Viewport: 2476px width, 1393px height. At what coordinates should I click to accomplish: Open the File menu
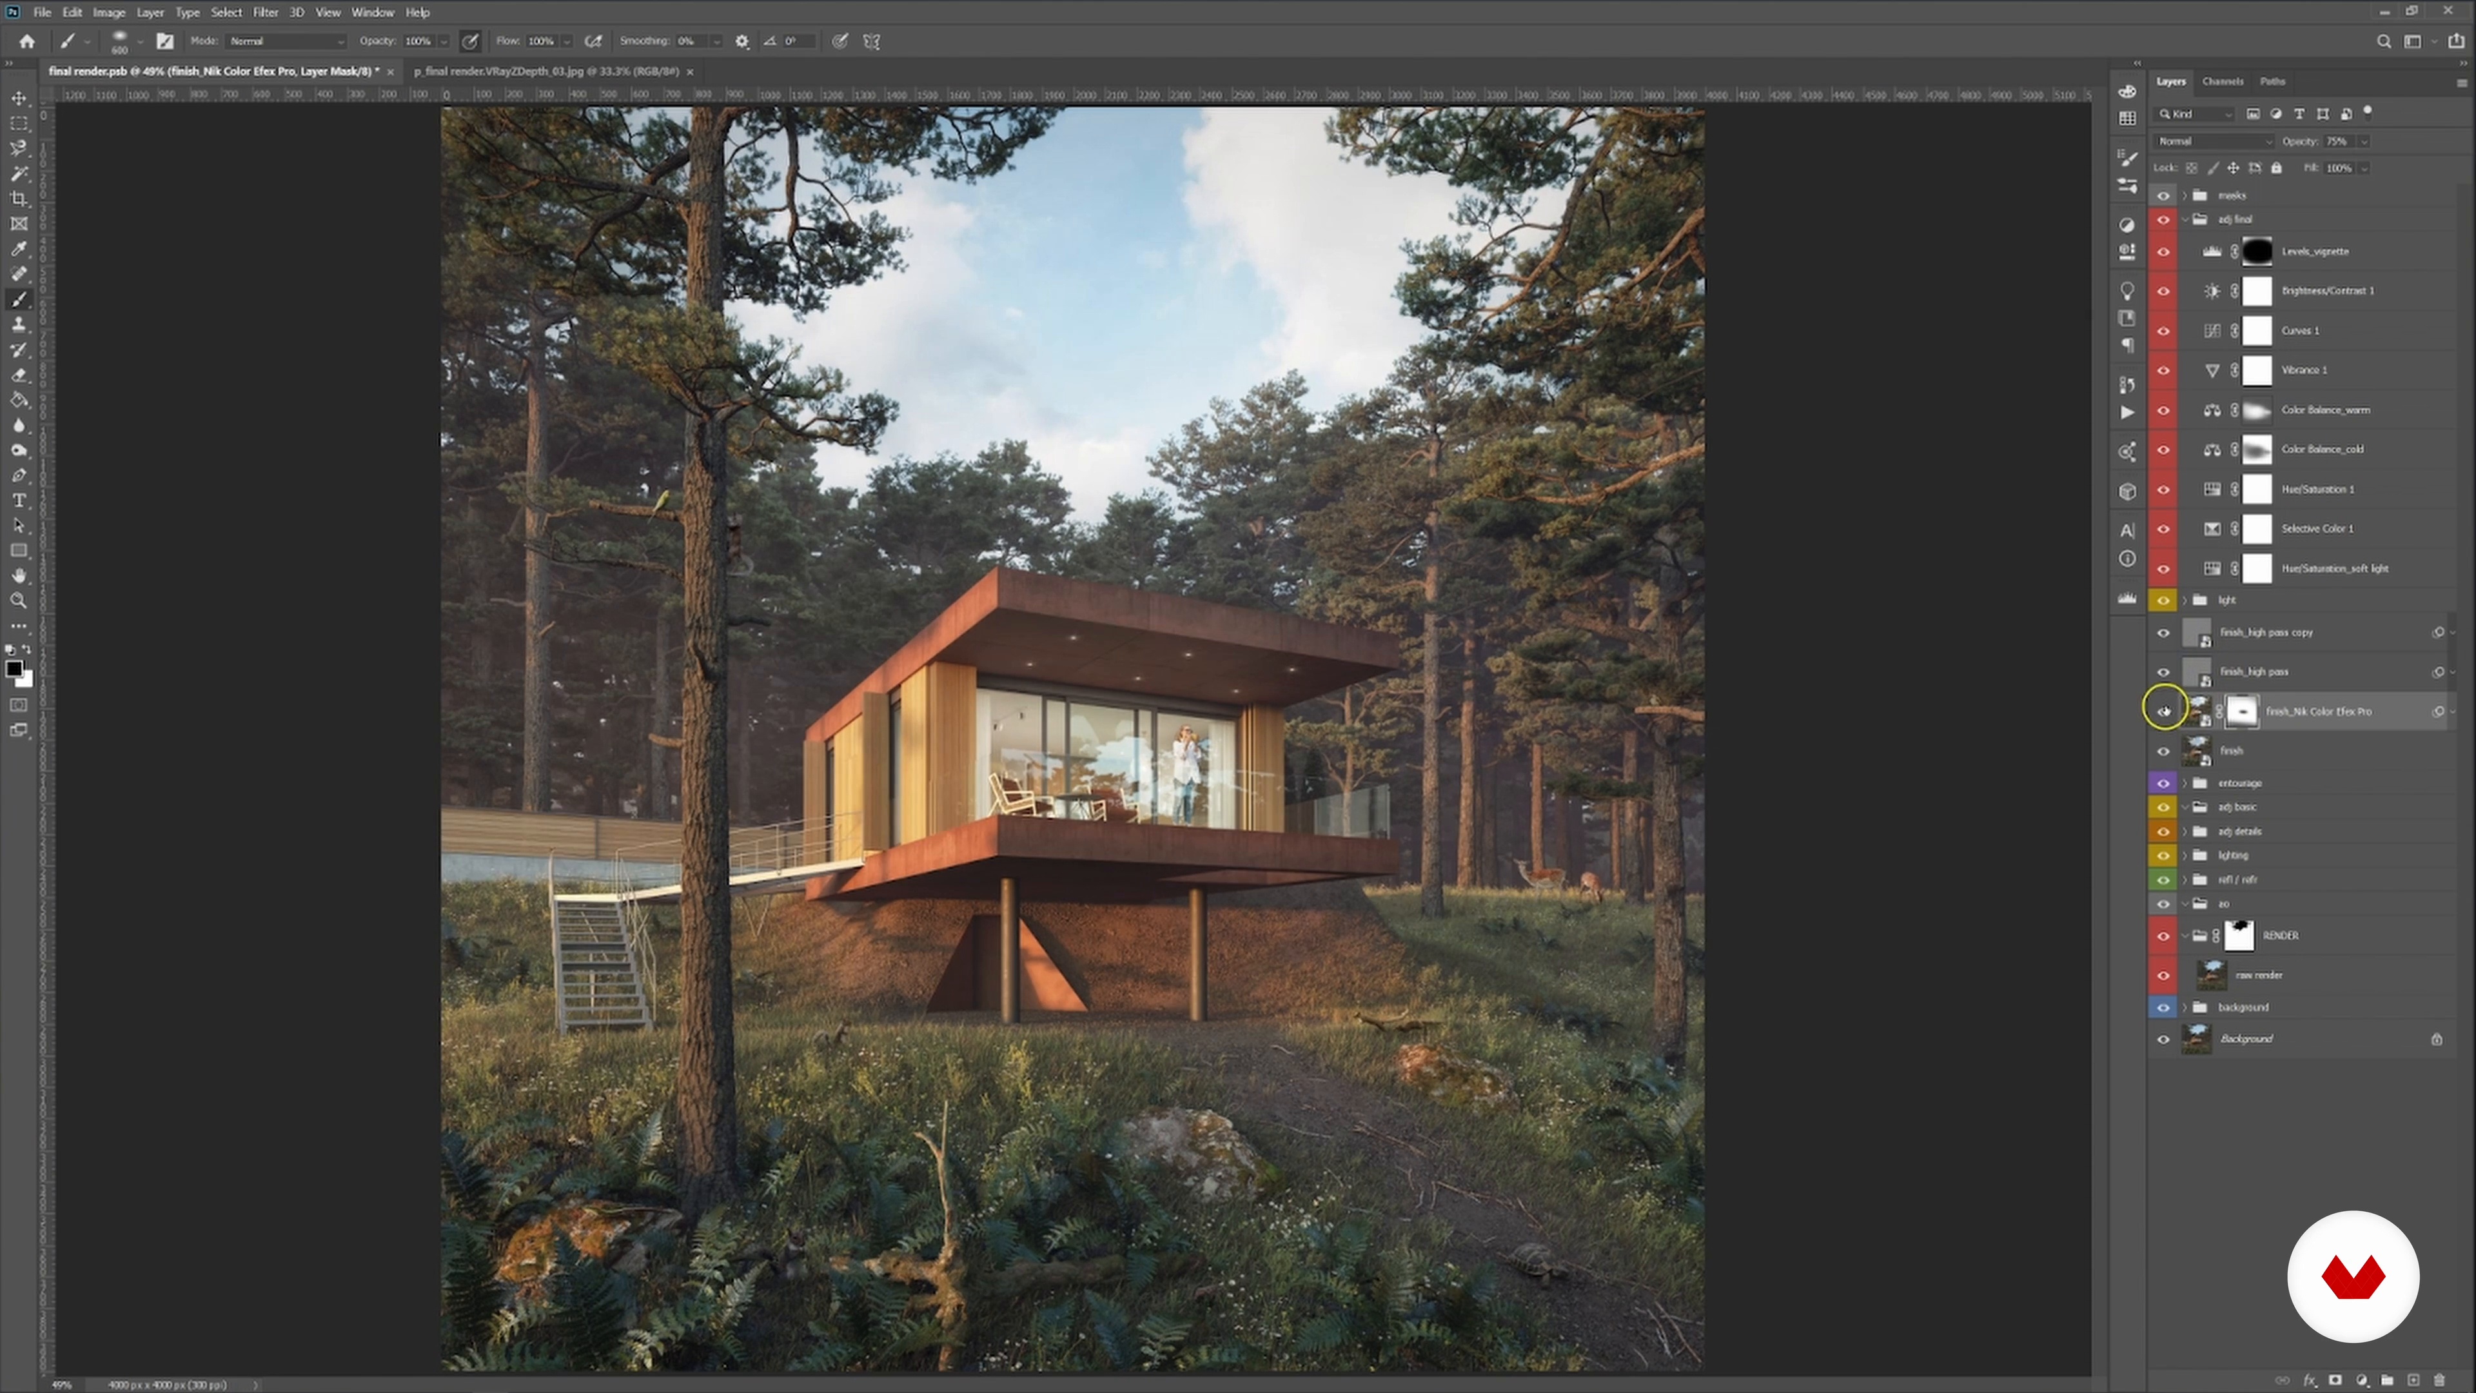pyautogui.click(x=43, y=12)
